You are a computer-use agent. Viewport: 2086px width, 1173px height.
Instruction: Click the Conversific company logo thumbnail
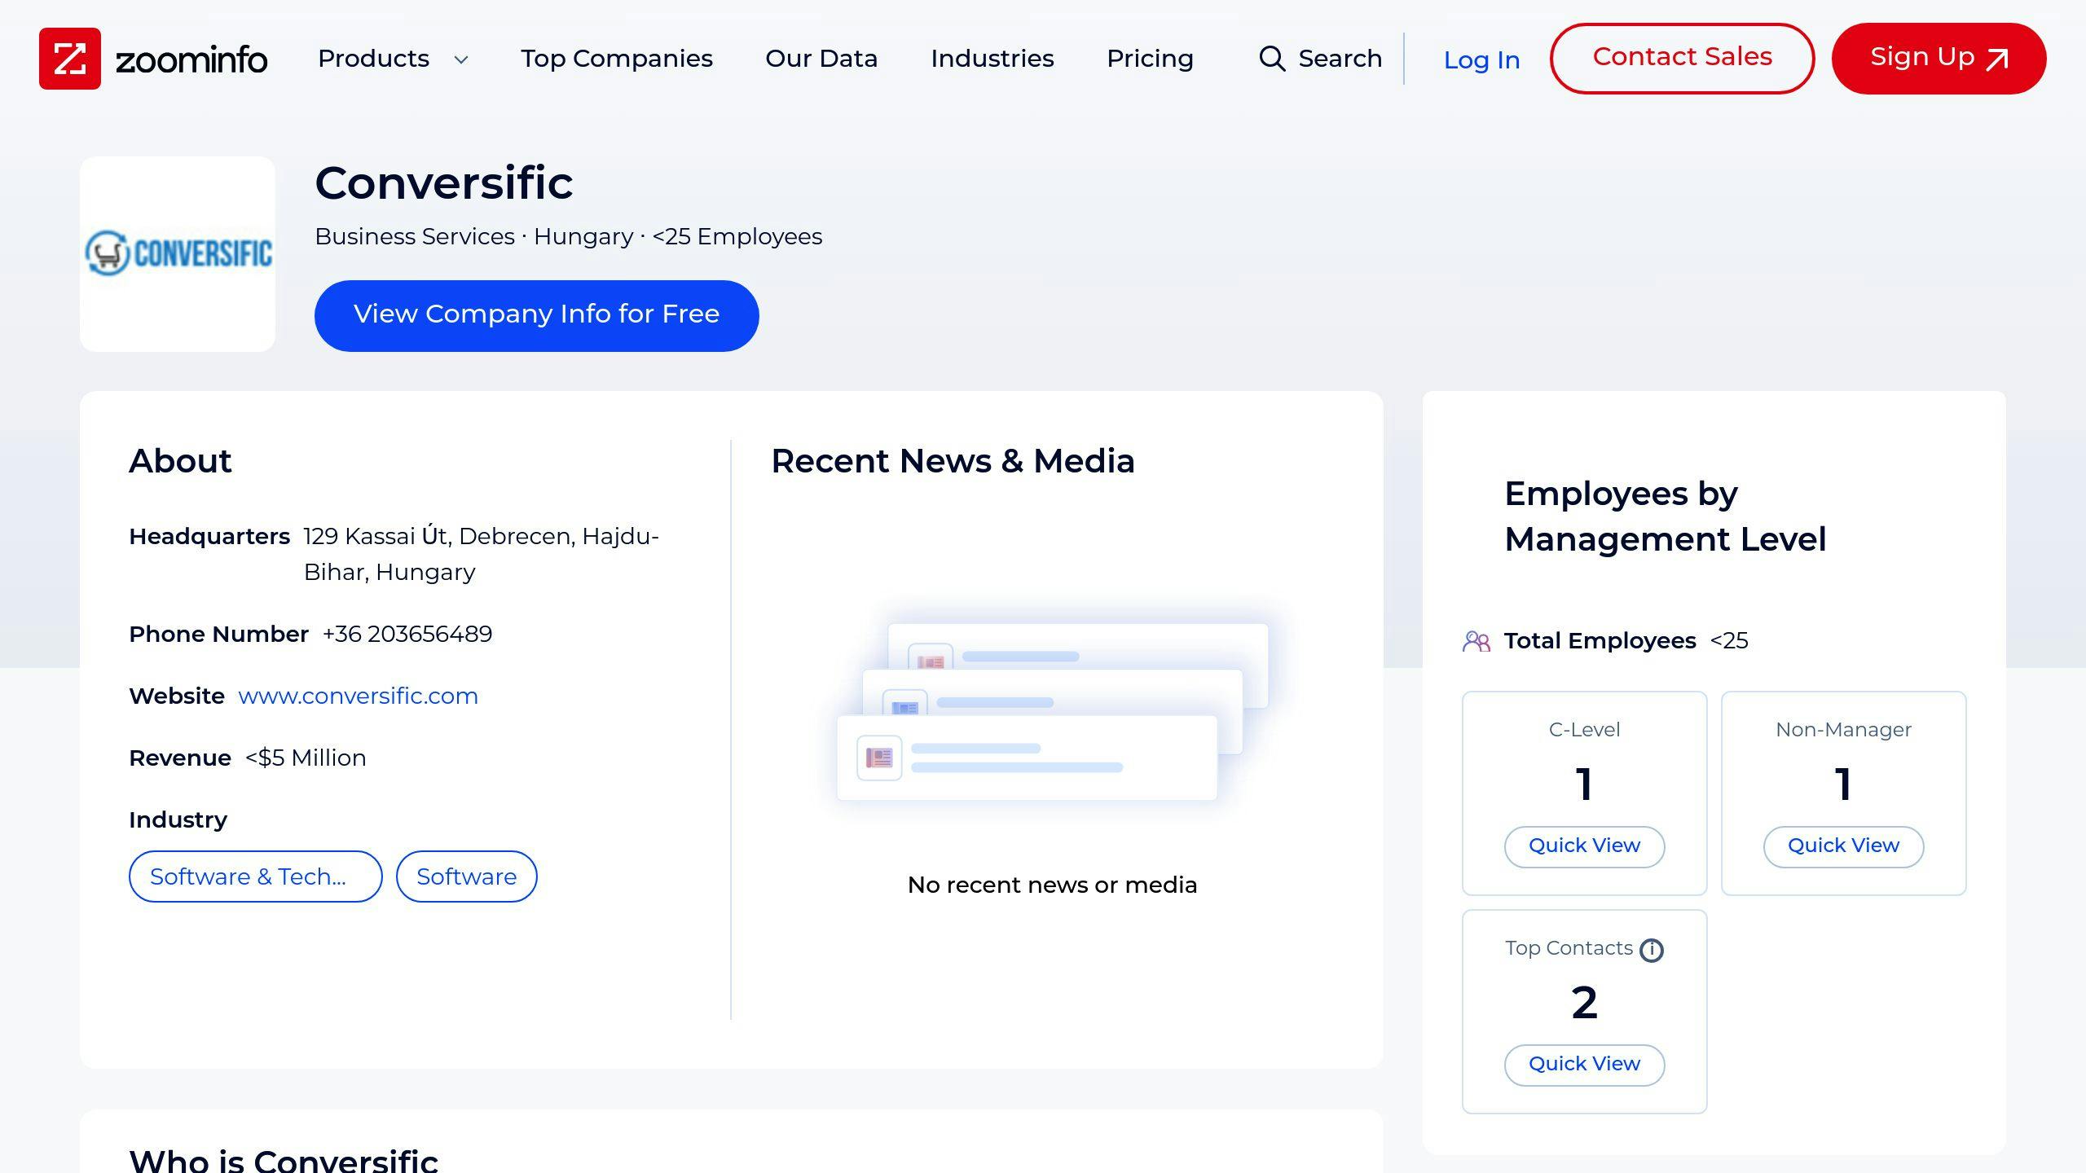(178, 253)
